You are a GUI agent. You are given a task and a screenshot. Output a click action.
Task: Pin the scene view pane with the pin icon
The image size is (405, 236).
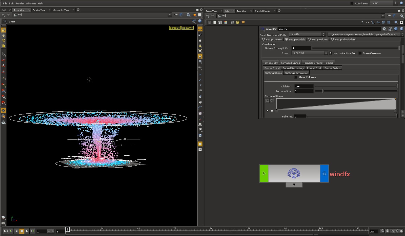176,15
